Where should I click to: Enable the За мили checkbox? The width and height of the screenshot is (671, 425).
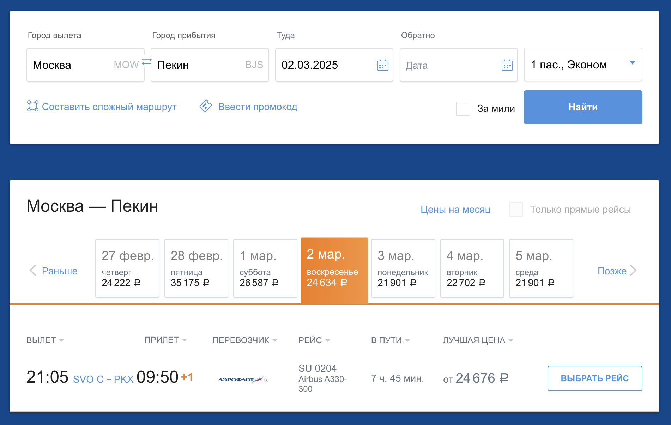click(x=463, y=108)
